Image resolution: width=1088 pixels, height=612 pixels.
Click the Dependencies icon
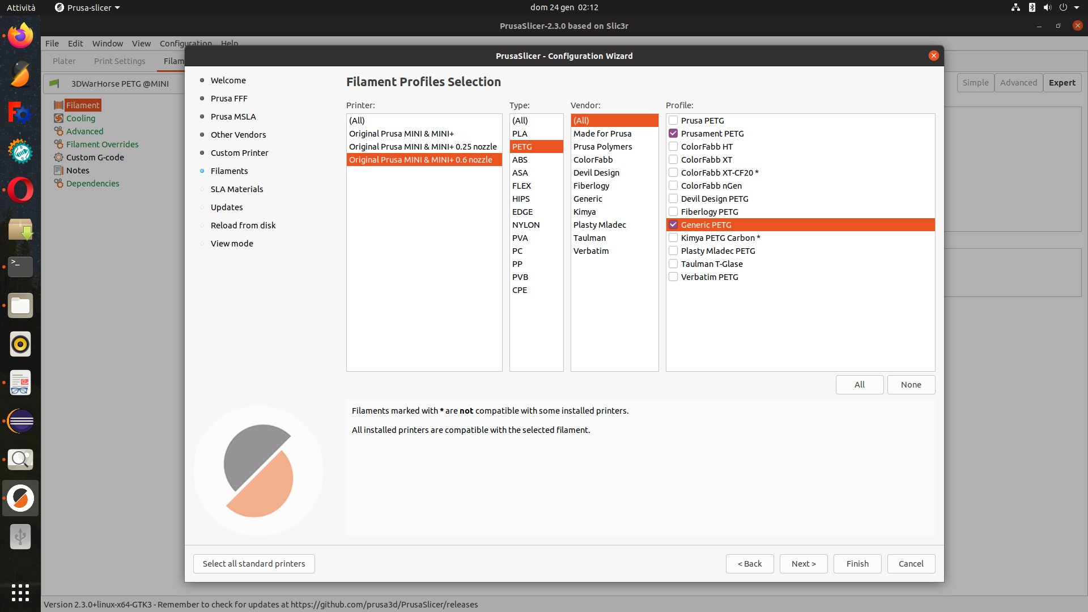[58, 183]
